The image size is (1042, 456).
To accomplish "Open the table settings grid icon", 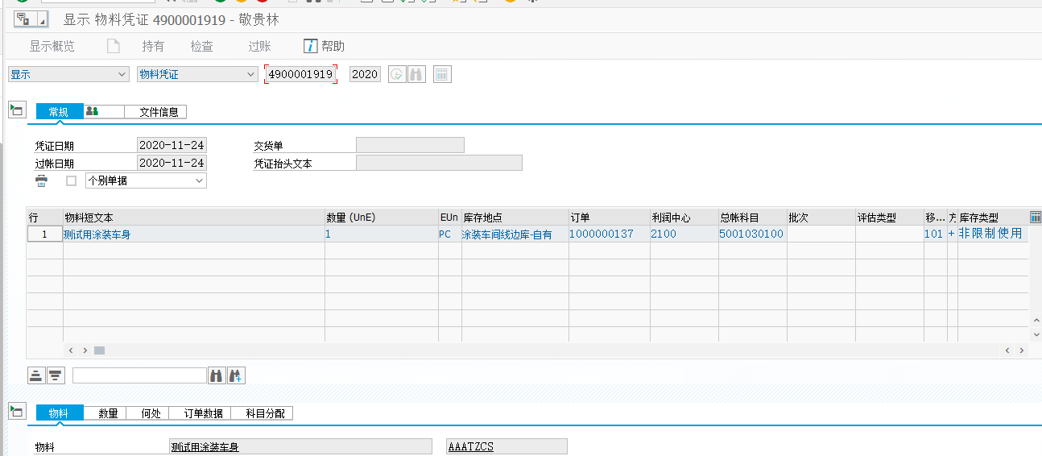I will click(1036, 218).
